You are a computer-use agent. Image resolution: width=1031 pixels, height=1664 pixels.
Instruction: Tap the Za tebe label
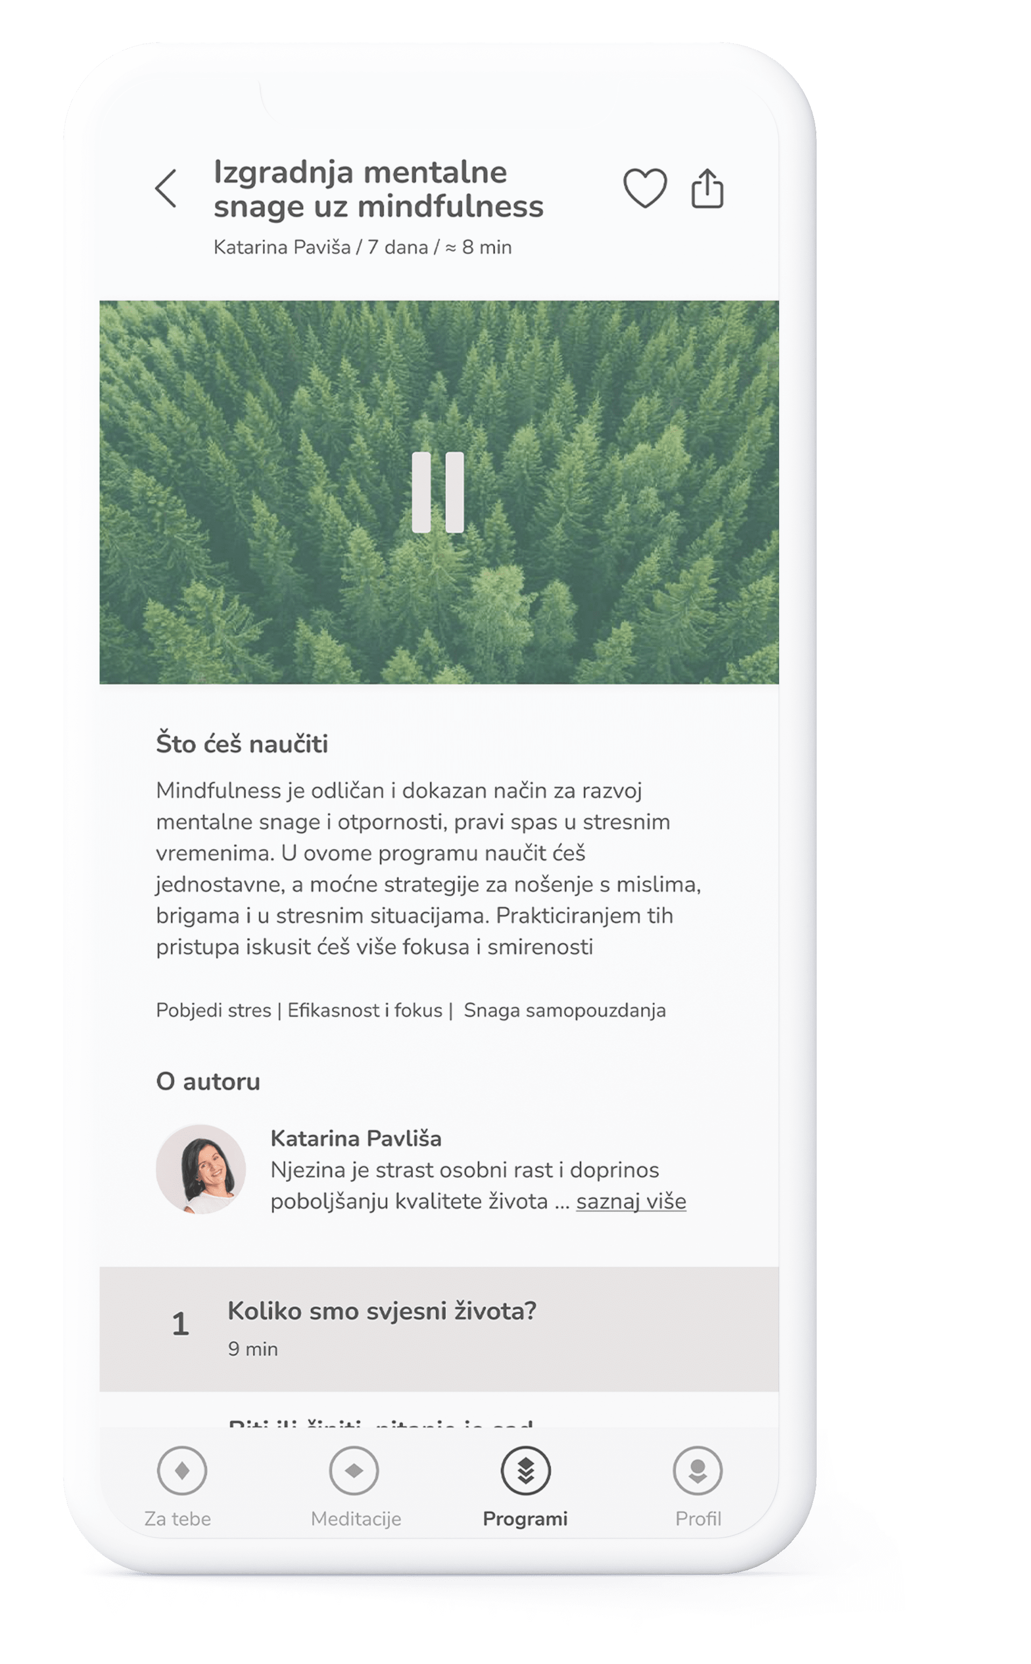[177, 1518]
